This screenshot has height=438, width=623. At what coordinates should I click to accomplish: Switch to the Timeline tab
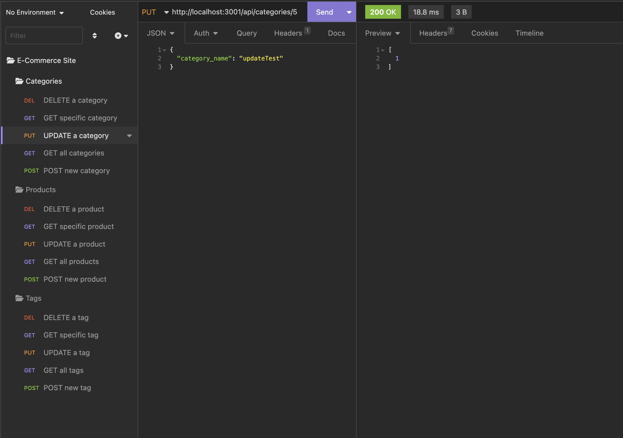pyautogui.click(x=529, y=33)
